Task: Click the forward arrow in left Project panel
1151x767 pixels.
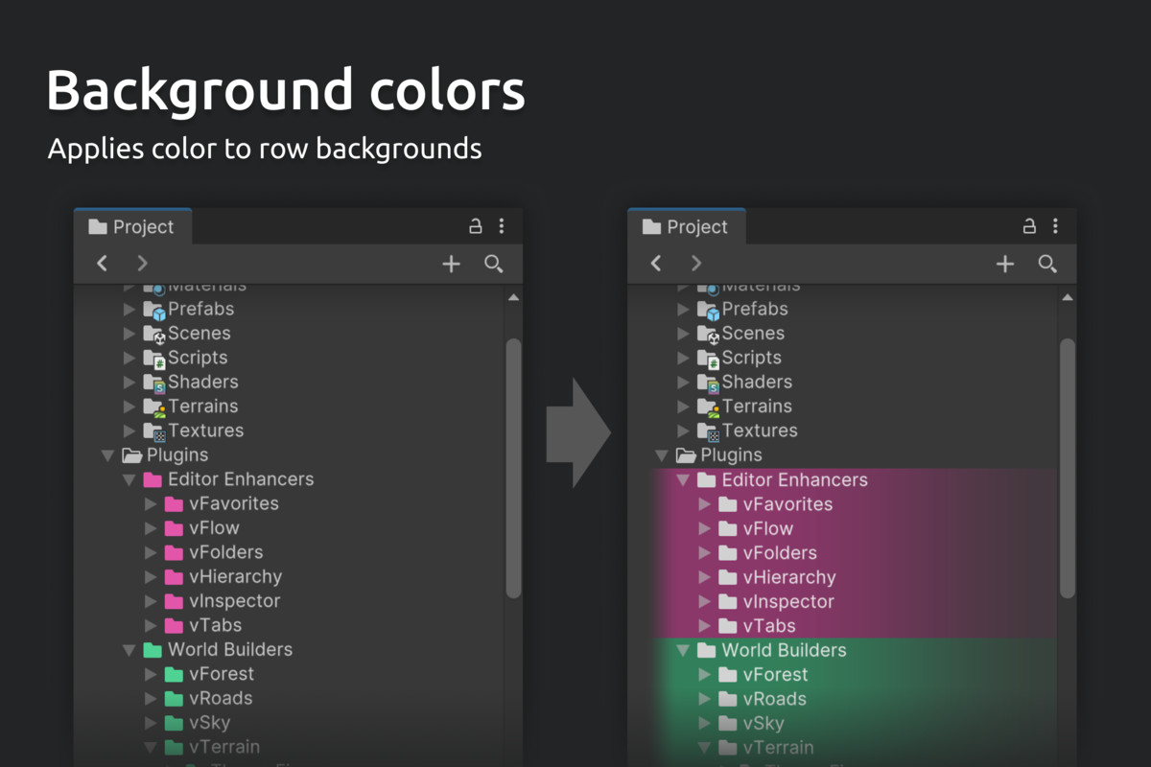Action: point(142,264)
